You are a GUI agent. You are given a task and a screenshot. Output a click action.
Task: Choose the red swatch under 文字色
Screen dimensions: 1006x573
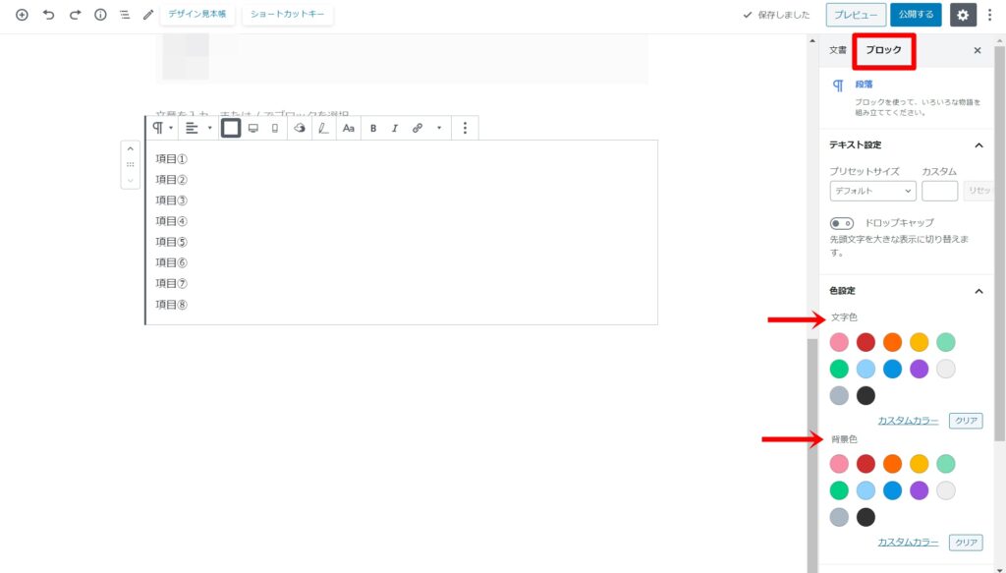point(866,342)
